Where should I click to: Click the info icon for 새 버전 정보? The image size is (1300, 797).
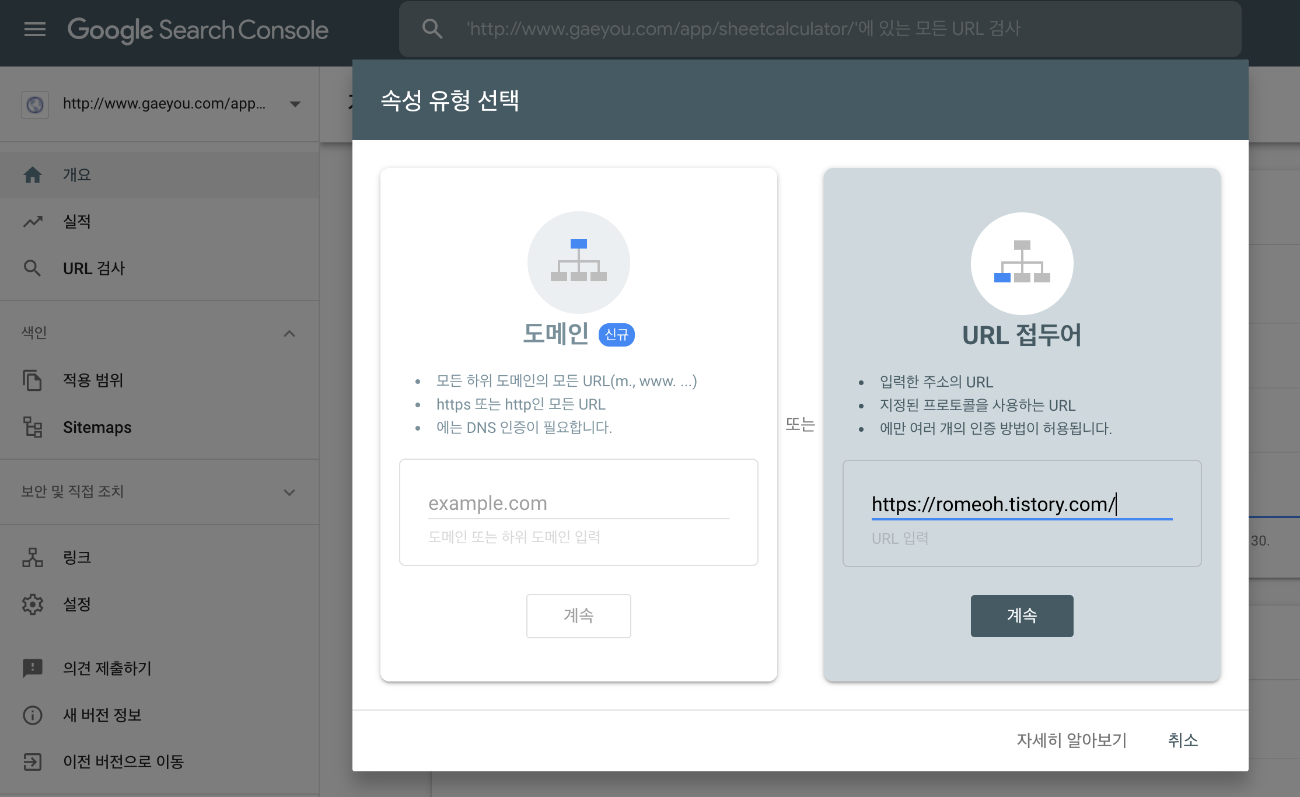point(33,715)
